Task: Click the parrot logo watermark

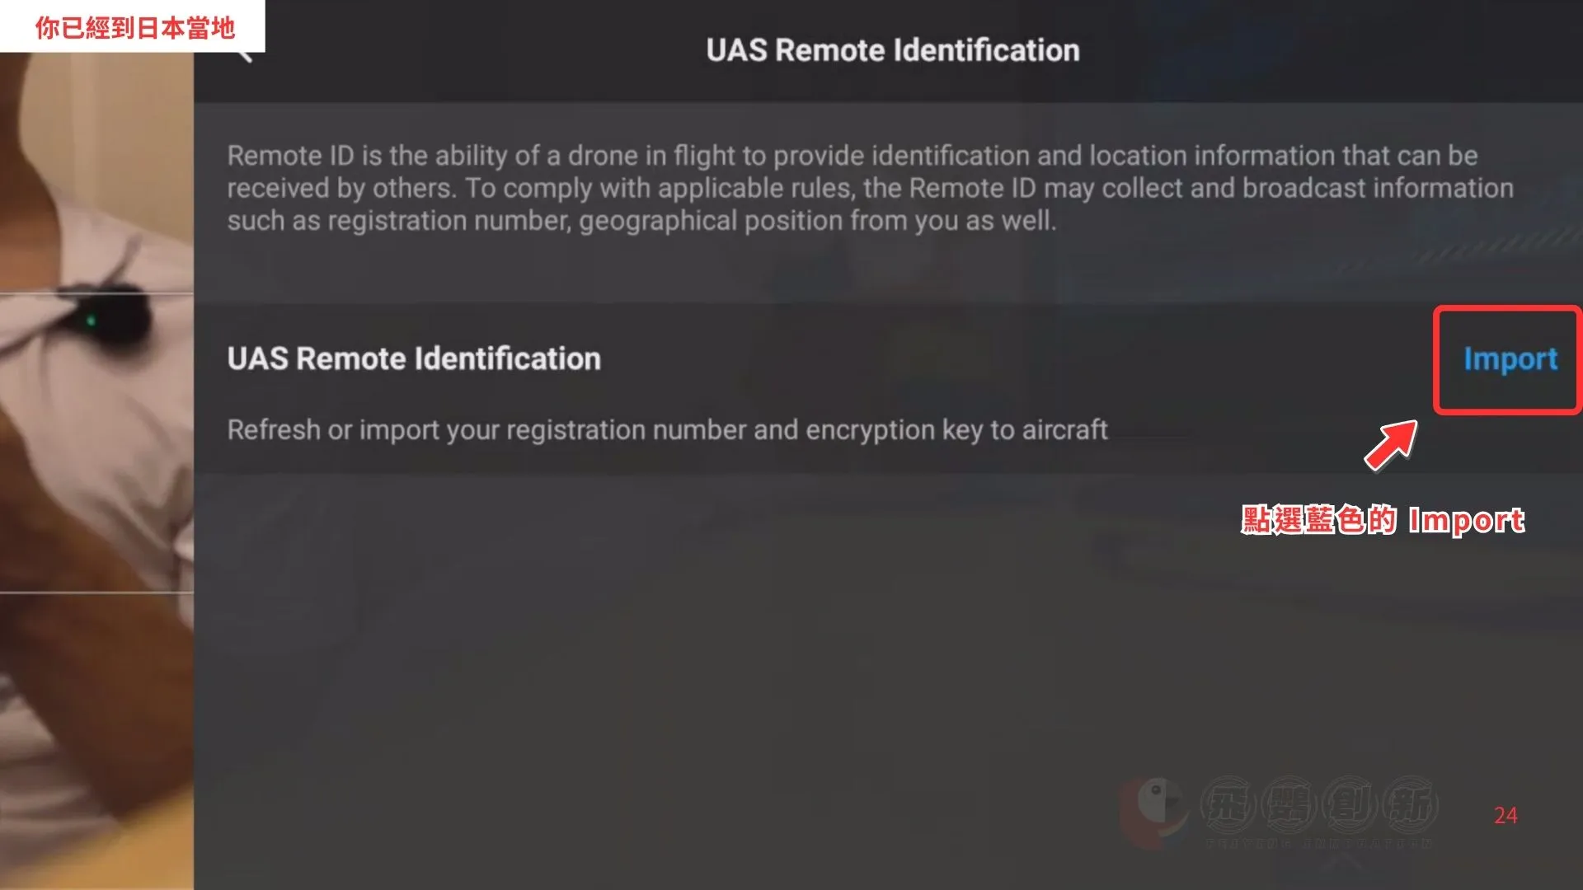Action: coord(1155,808)
